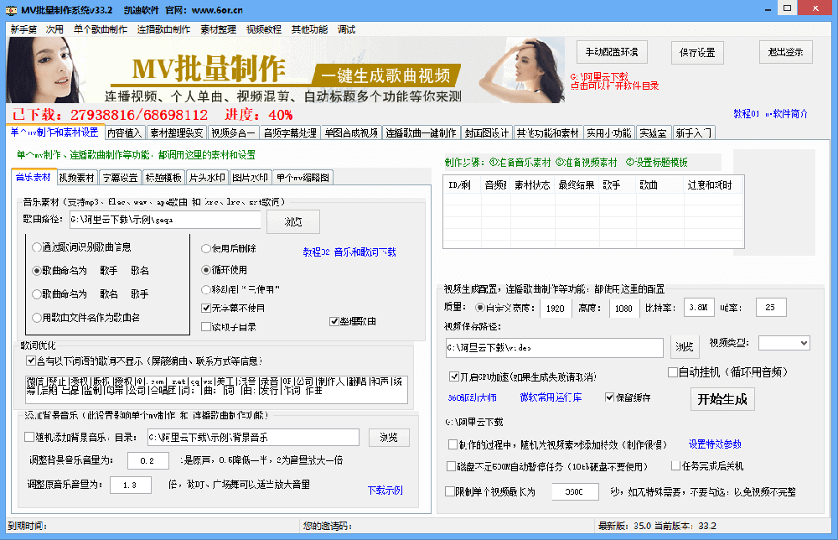Screen dimensions: 838x540
Task: Open the 素材整理 menu
Action: [x=218, y=29]
